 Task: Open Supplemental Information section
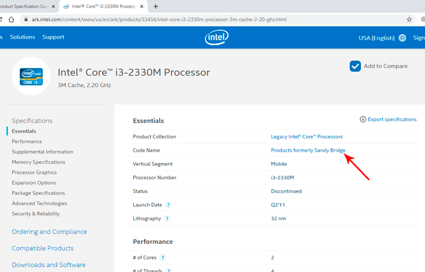(x=43, y=152)
